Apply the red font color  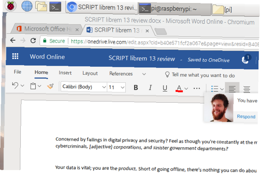179,89
